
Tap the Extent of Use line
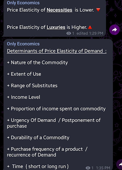[24, 74]
